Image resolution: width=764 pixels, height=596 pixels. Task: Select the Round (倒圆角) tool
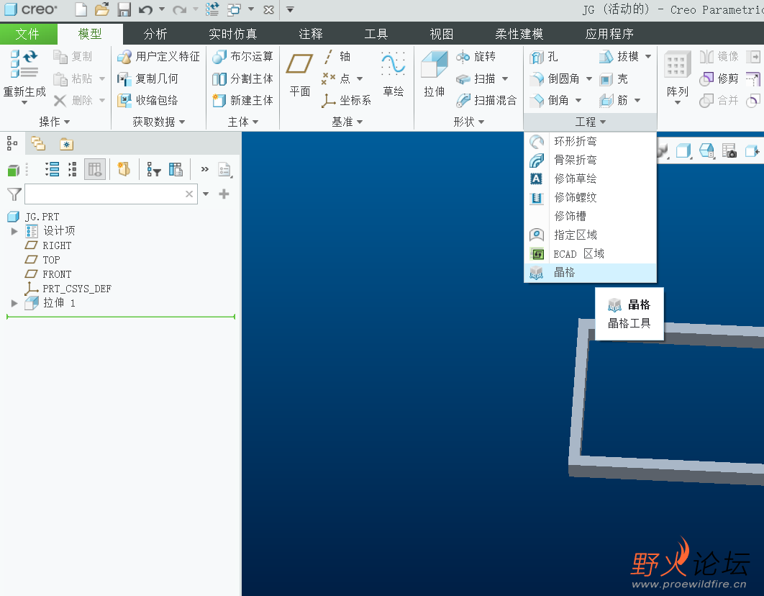[555, 78]
